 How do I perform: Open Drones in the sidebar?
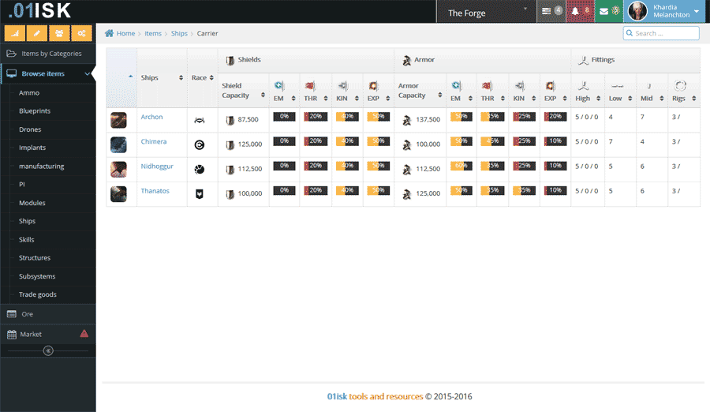pyautogui.click(x=30, y=129)
